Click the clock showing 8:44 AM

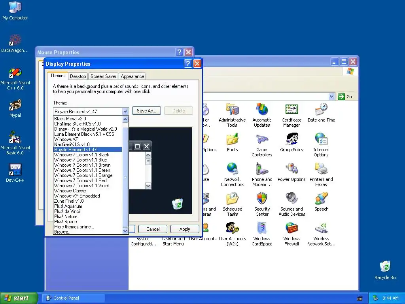[390, 298]
